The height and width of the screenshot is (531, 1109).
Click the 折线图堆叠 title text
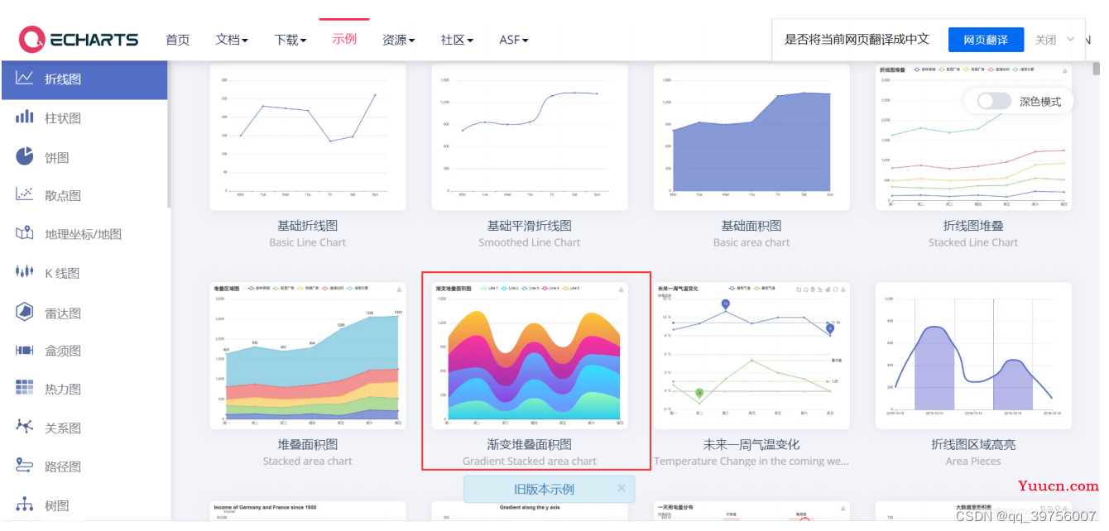(973, 225)
